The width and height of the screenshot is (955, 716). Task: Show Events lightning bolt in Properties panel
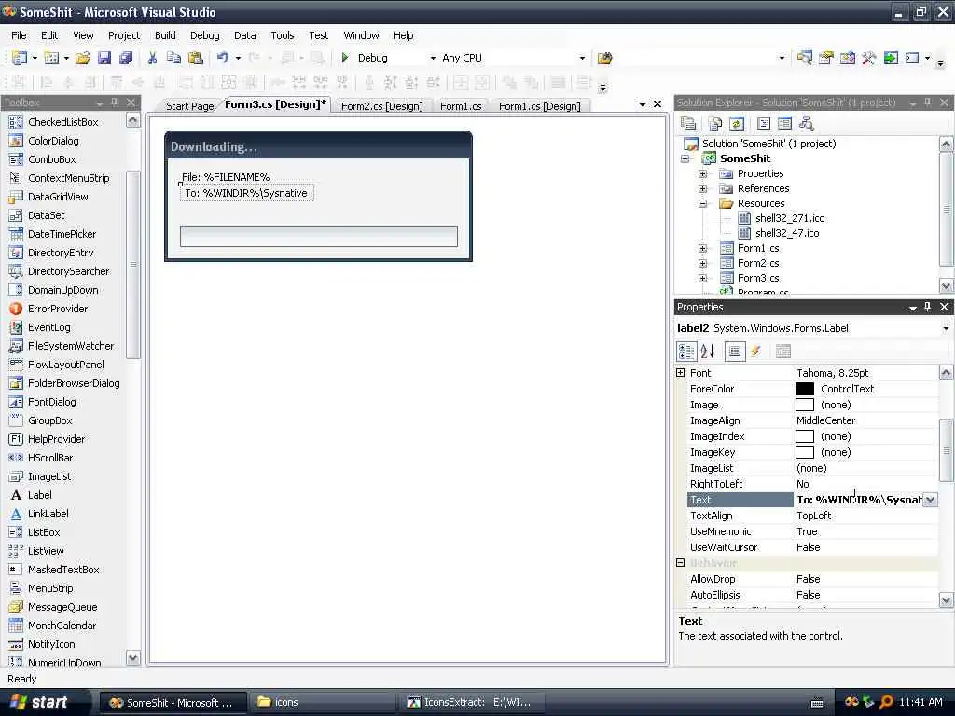click(755, 351)
